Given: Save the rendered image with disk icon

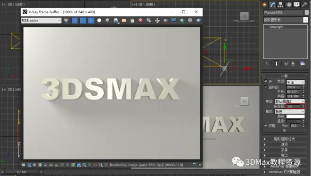Looking at the screenshot, I should [116, 21].
